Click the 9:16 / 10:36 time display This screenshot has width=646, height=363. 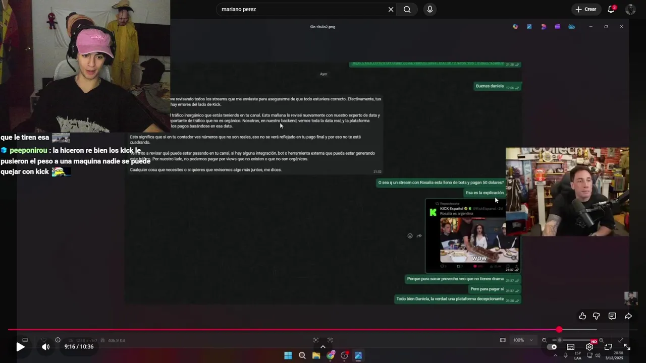pos(79,347)
